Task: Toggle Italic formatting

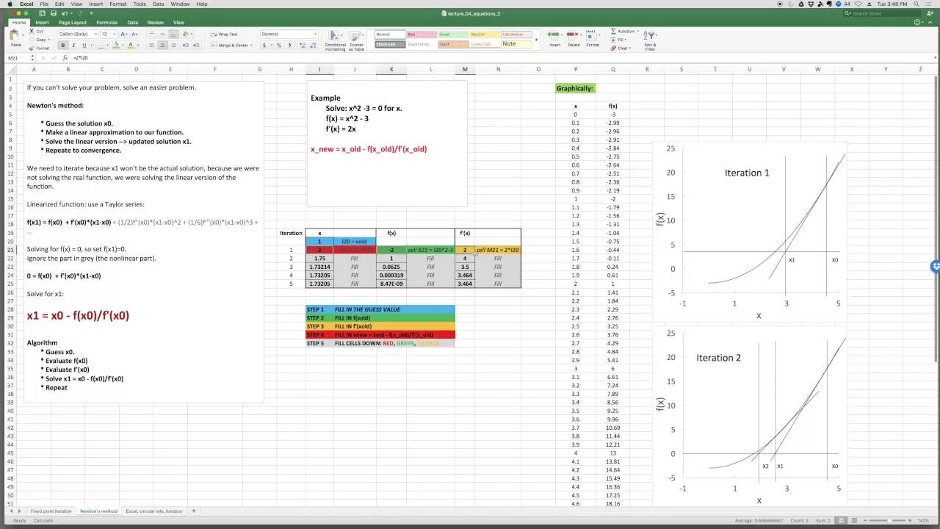Action: point(73,46)
